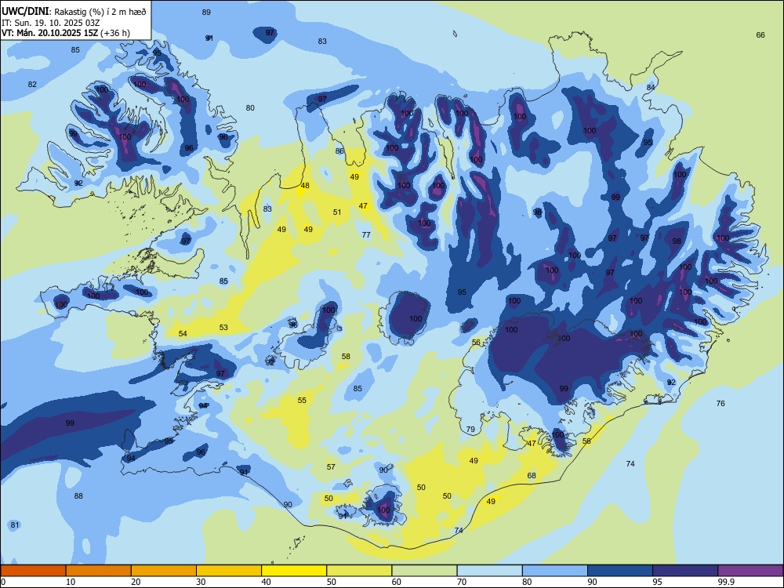
Task: Click the map value '55' in the southwest interior
Action: (x=302, y=401)
